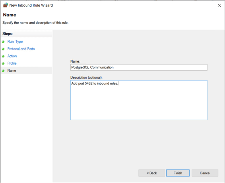Click the firewall wizard icon in title bar
This screenshot has width=225, height=183.
5,5
